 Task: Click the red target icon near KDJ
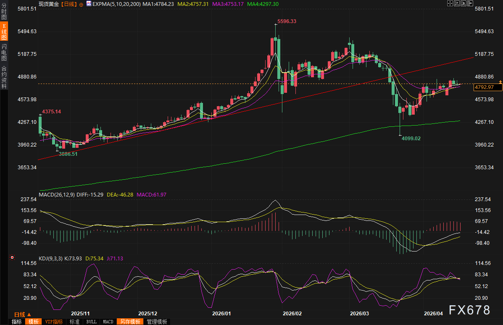[x=12, y=257]
